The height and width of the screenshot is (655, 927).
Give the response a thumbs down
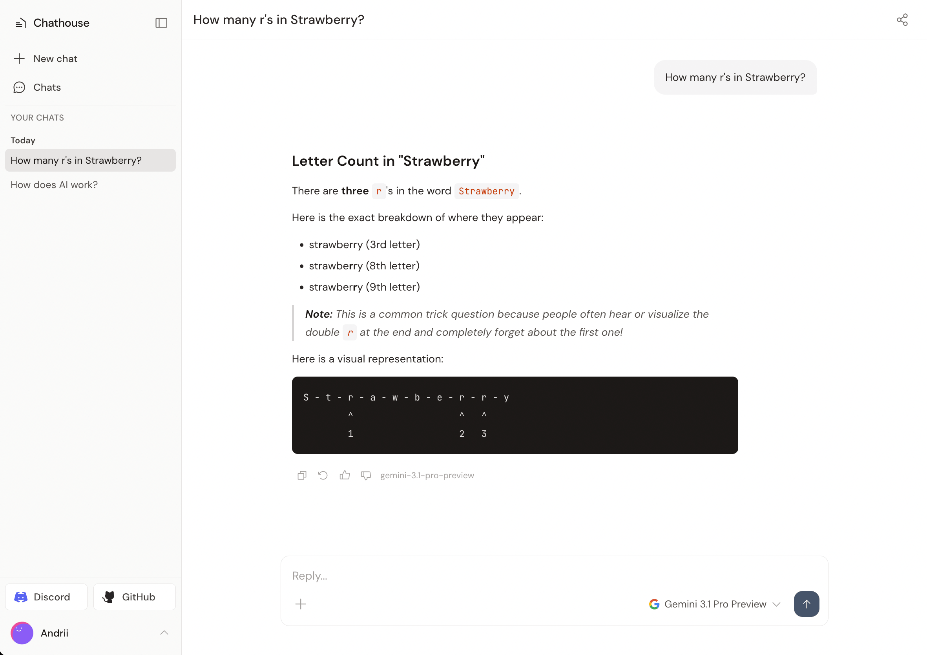pos(366,475)
